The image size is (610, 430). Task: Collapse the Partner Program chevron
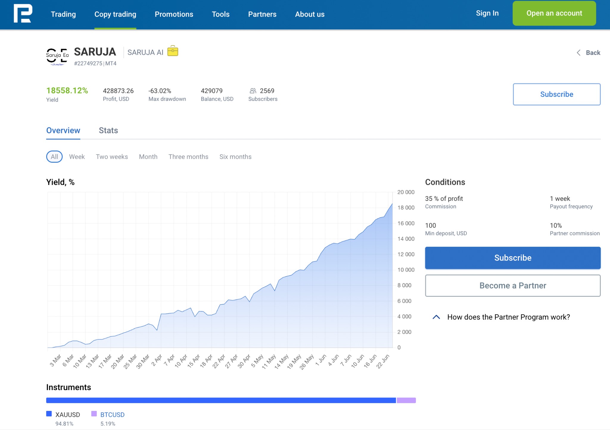tap(436, 317)
